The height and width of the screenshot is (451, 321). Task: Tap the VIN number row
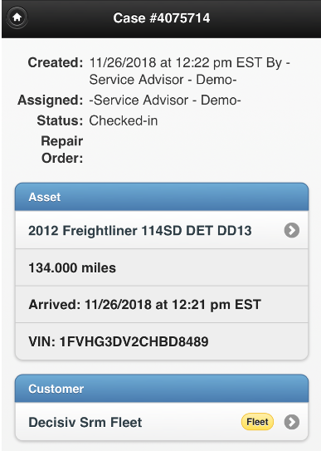(x=162, y=341)
